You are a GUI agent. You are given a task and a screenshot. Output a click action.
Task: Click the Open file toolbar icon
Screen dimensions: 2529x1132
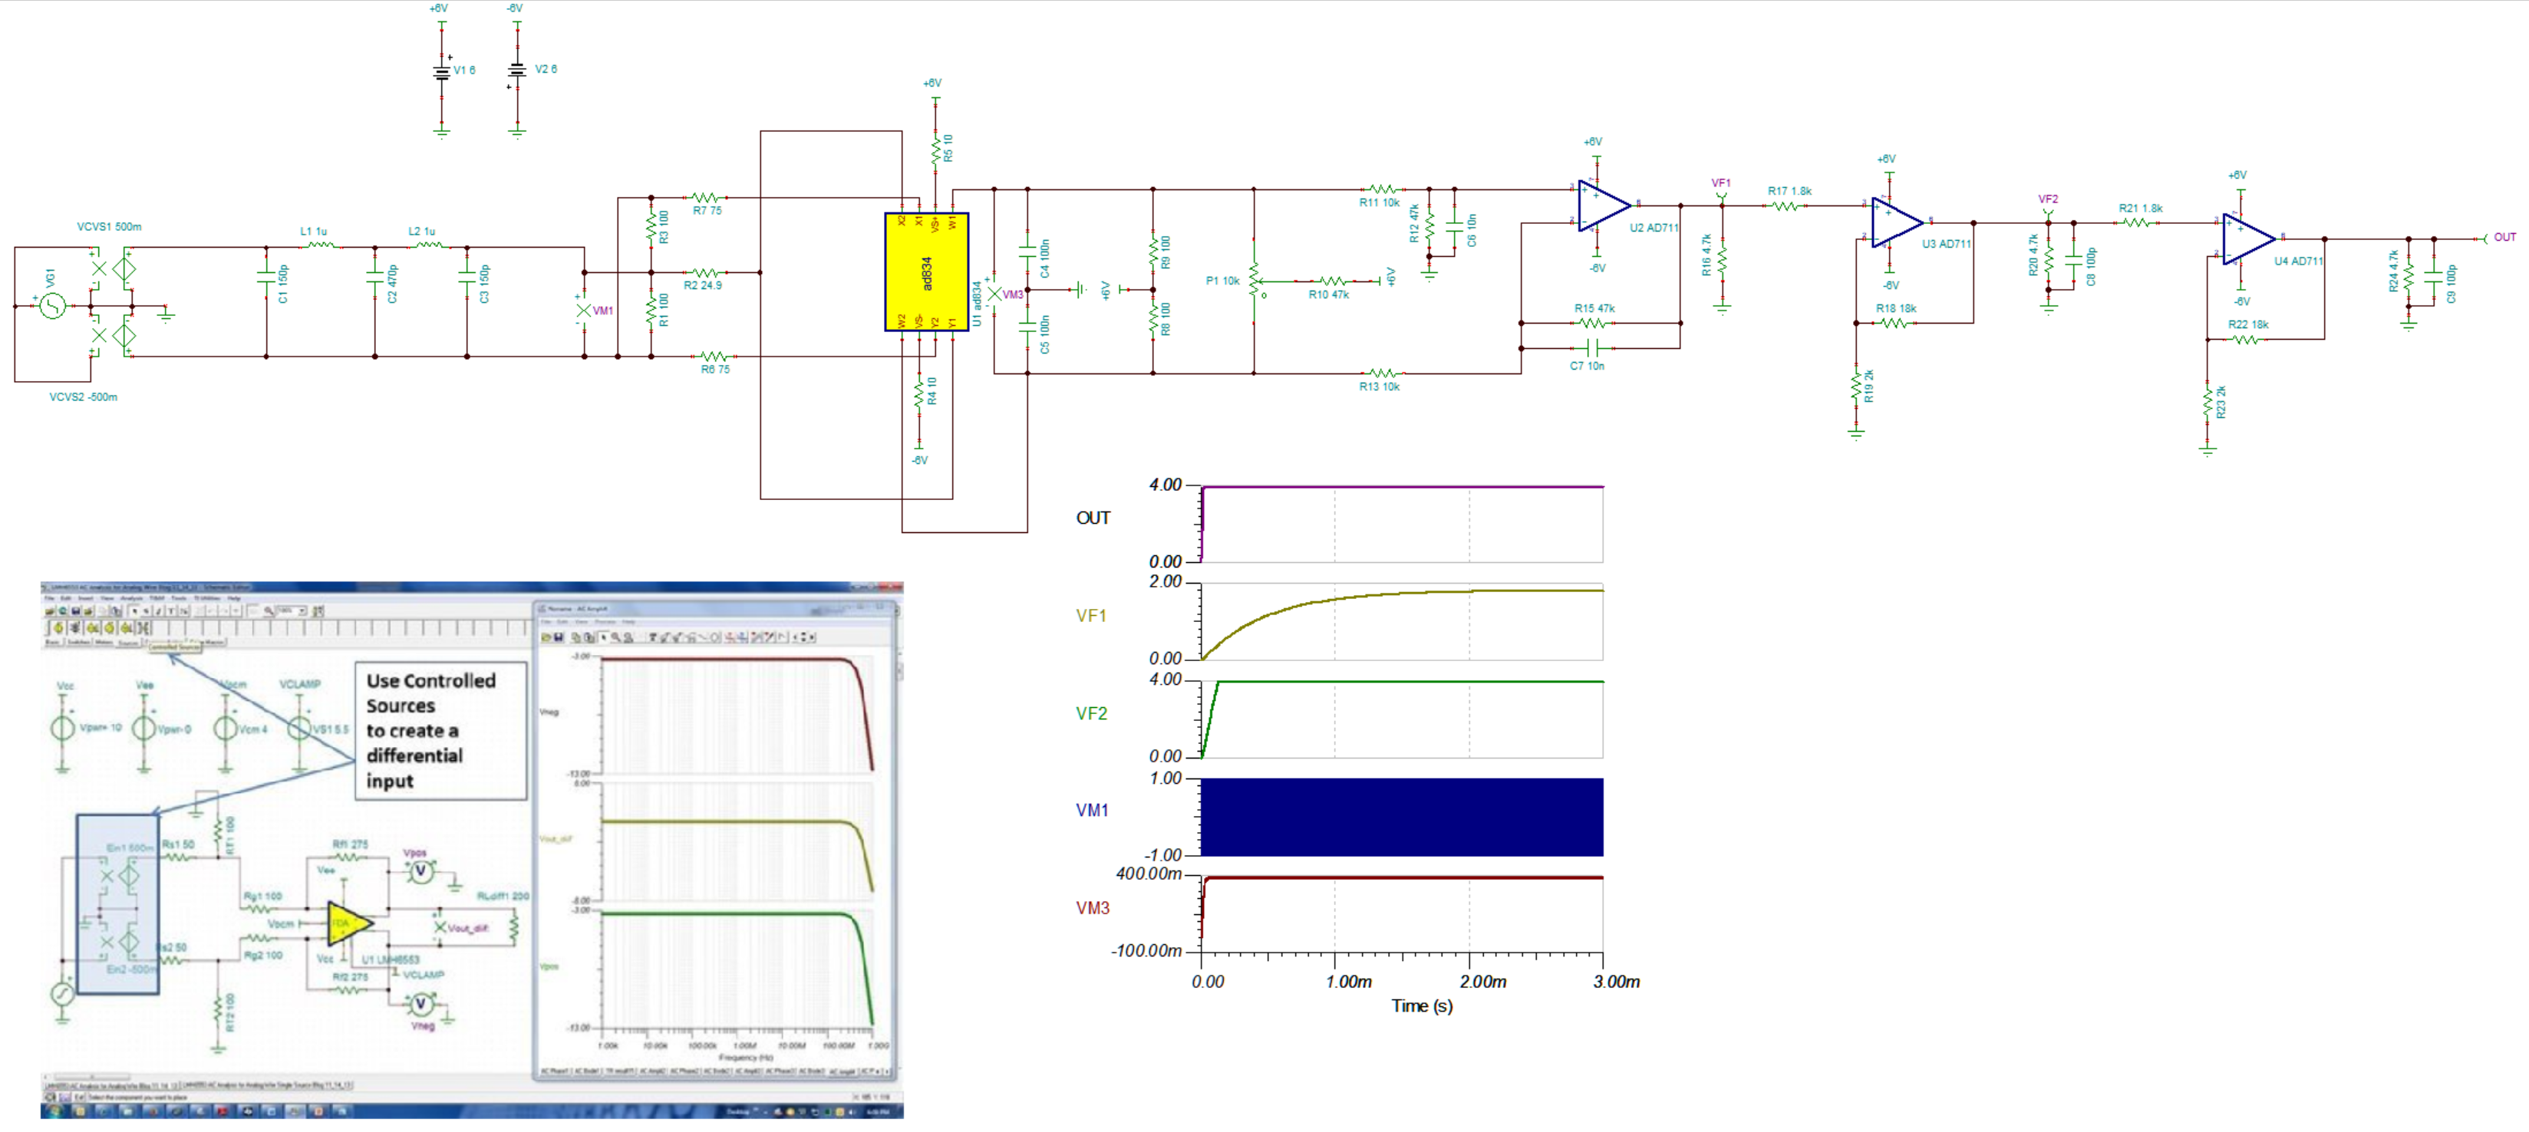pos(50,611)
